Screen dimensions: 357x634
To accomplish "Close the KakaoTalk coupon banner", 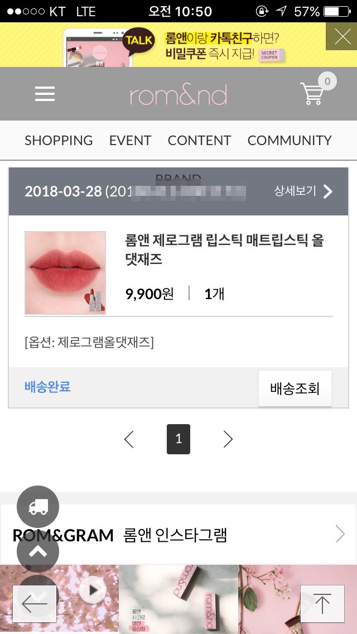I will [x=341, y=37].
